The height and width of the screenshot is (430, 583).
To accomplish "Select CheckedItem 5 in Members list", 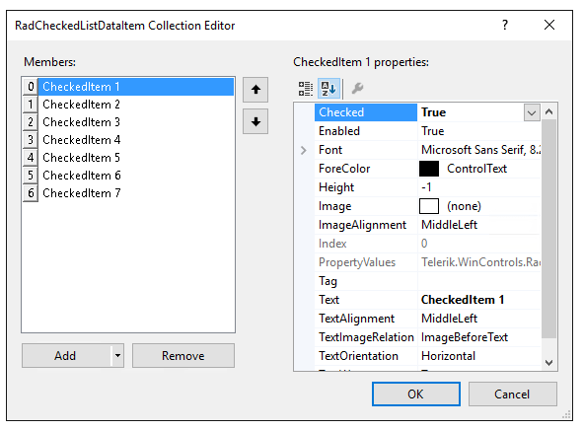I will point(136,158).
